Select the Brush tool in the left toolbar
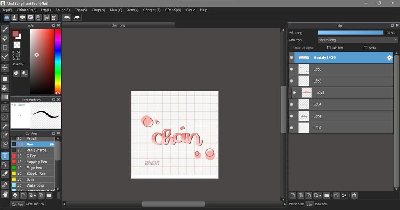400x210 pixels. [5, 29]
